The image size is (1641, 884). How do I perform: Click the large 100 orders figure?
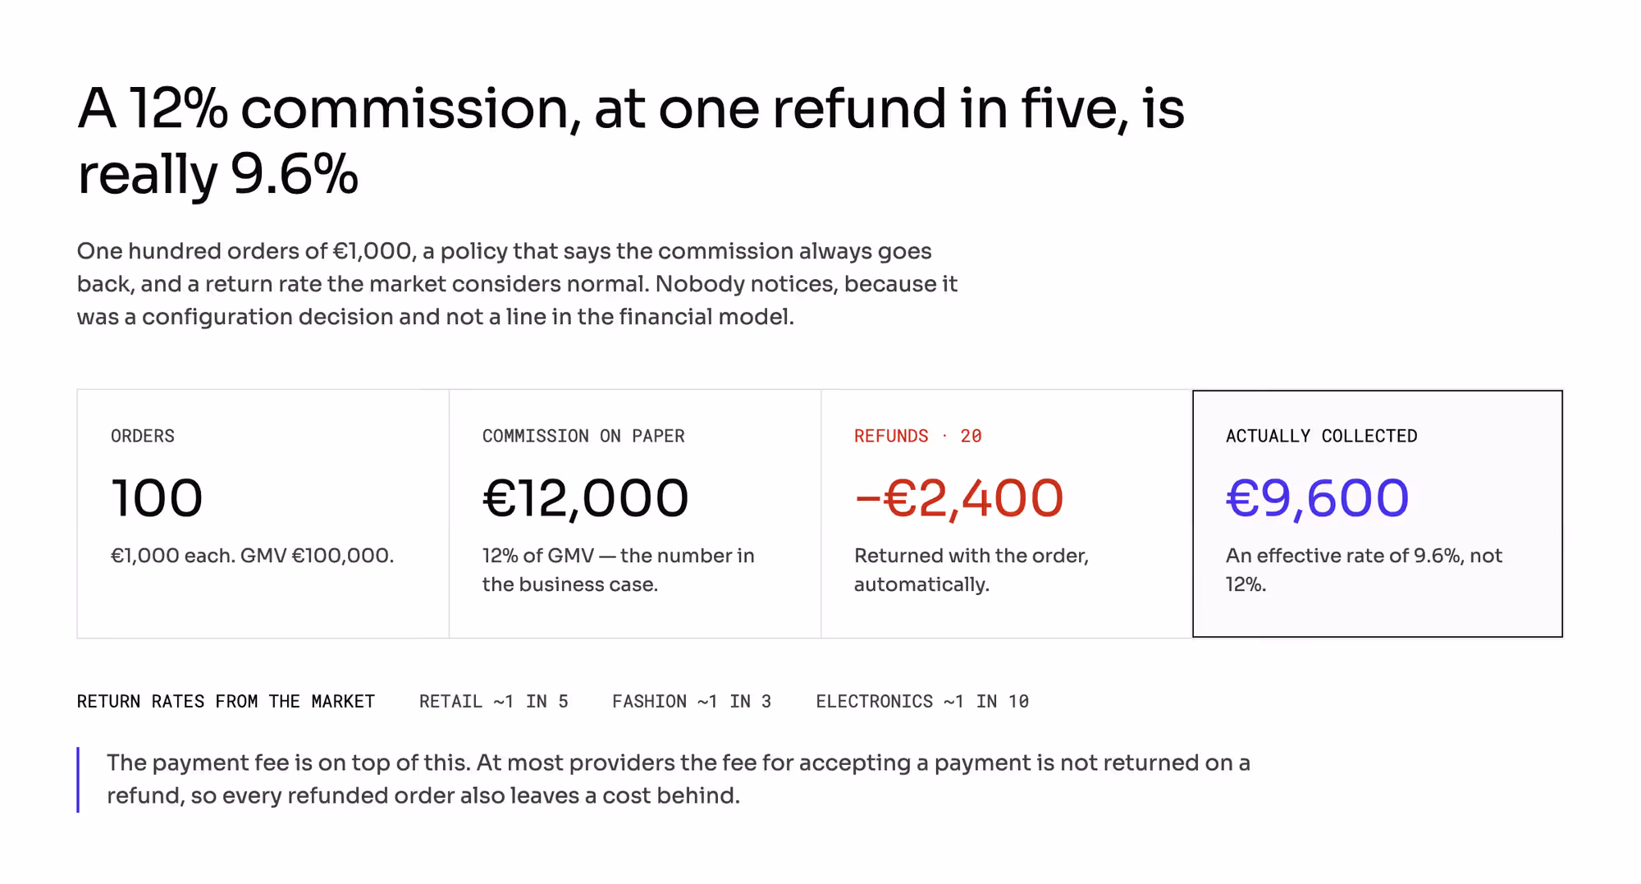157,498
